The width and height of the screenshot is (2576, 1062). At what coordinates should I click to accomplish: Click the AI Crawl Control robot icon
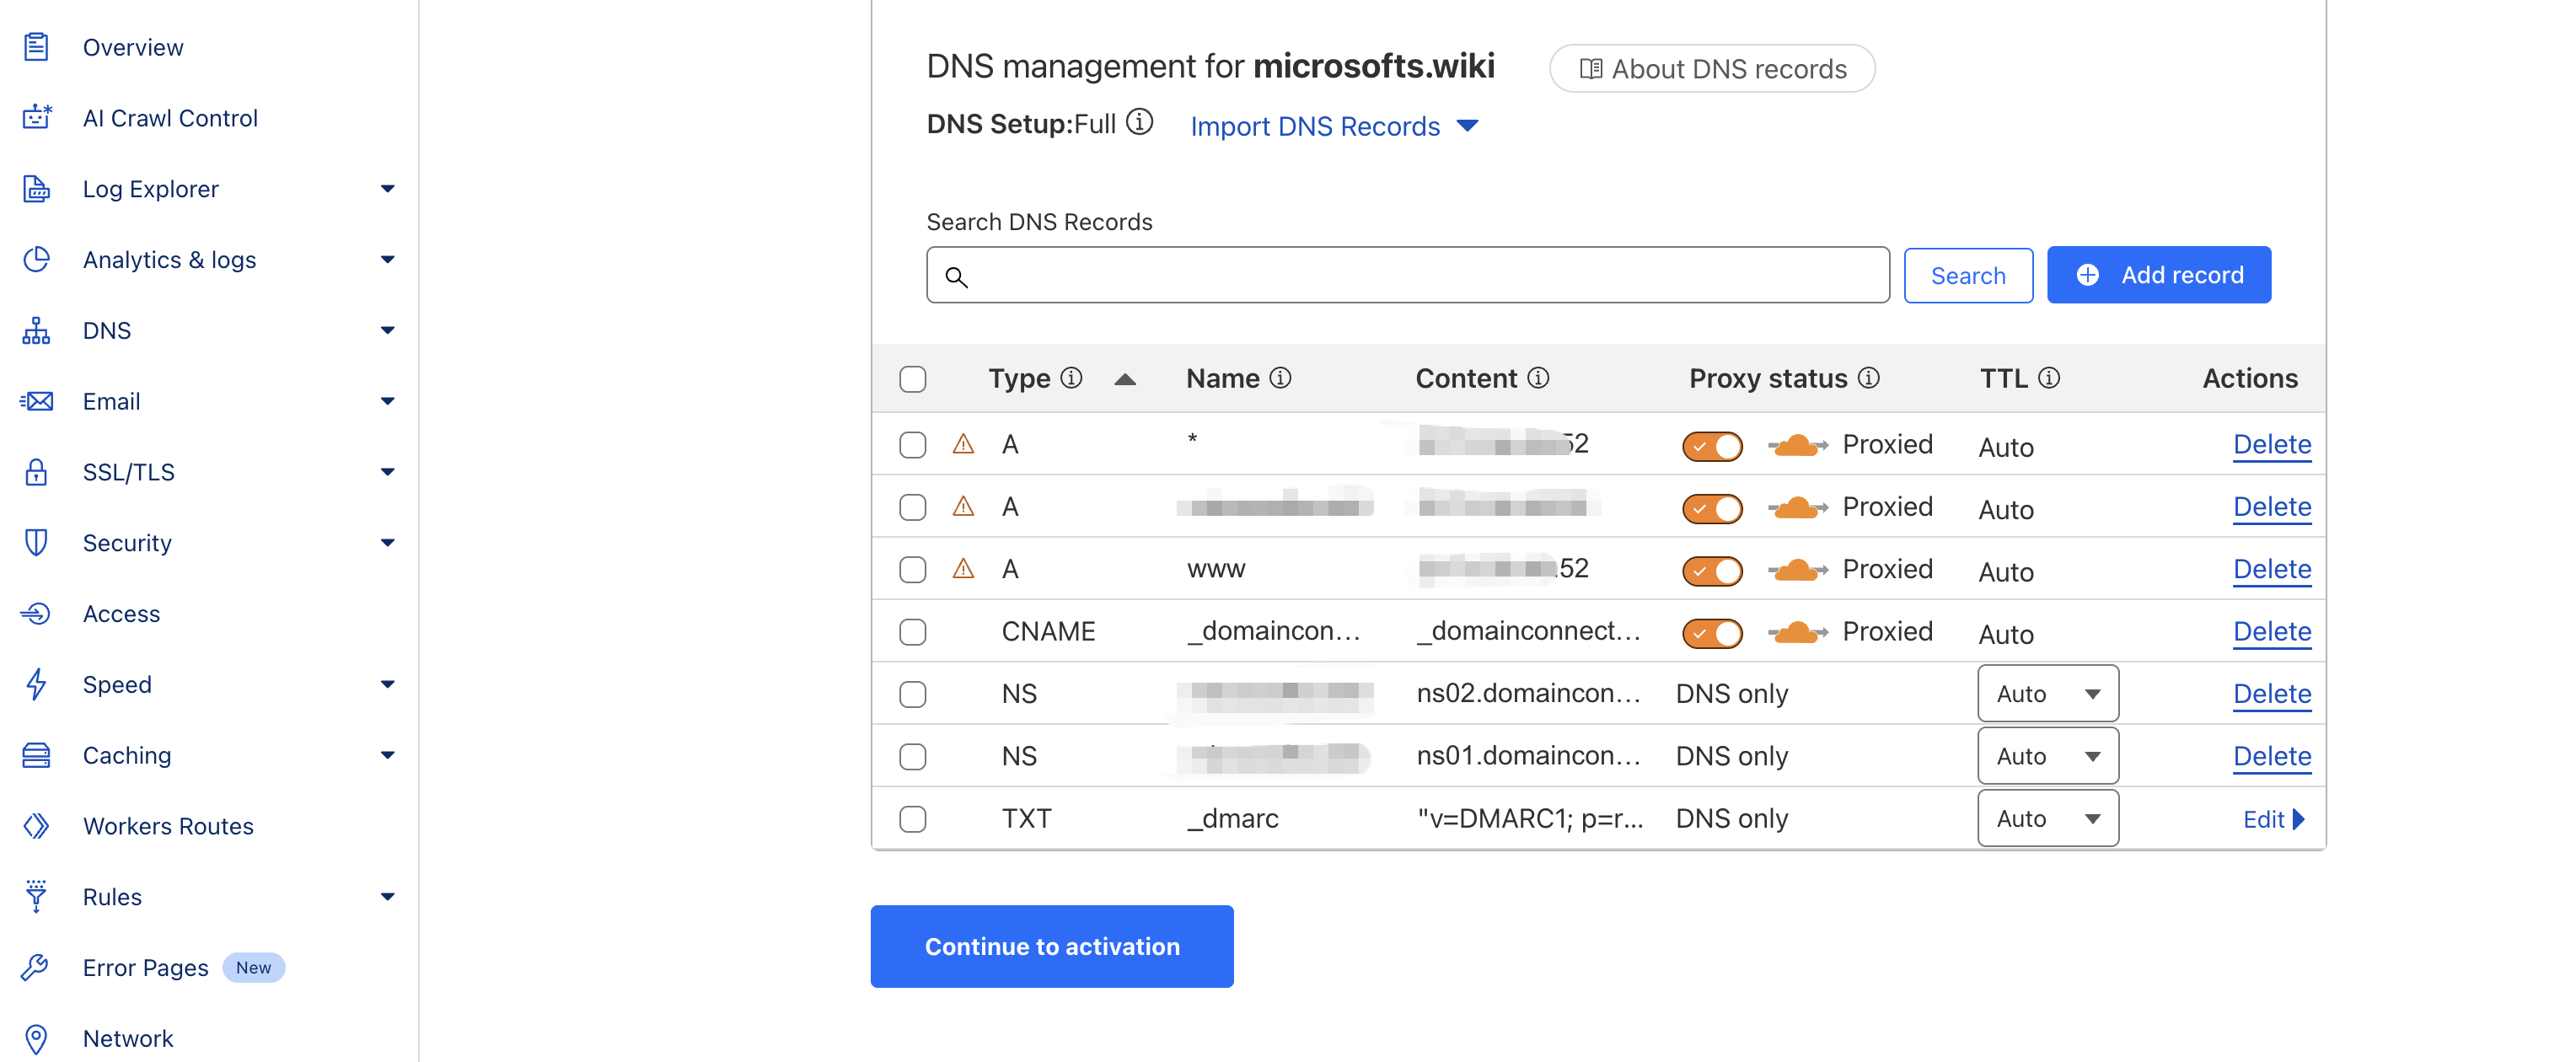pyautogui.click(x=37, y=118)
